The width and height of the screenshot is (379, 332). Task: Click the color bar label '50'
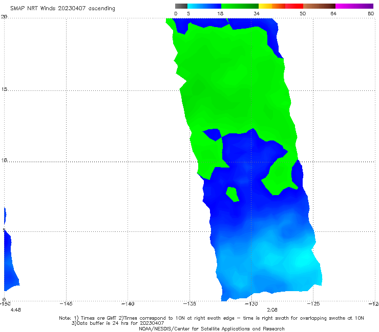[303, 14]
